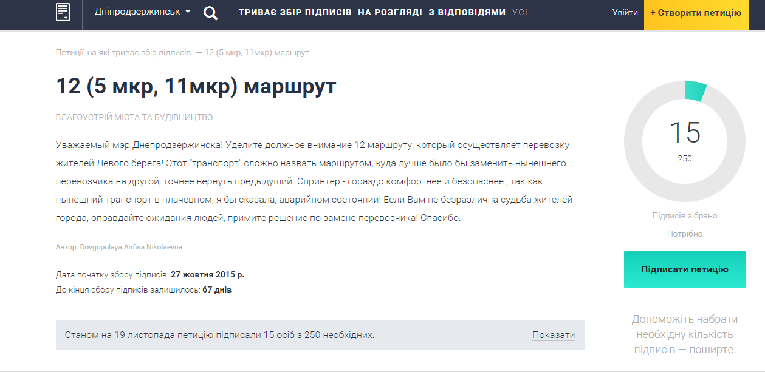Click the Показати link in status bar

(554, 335)
